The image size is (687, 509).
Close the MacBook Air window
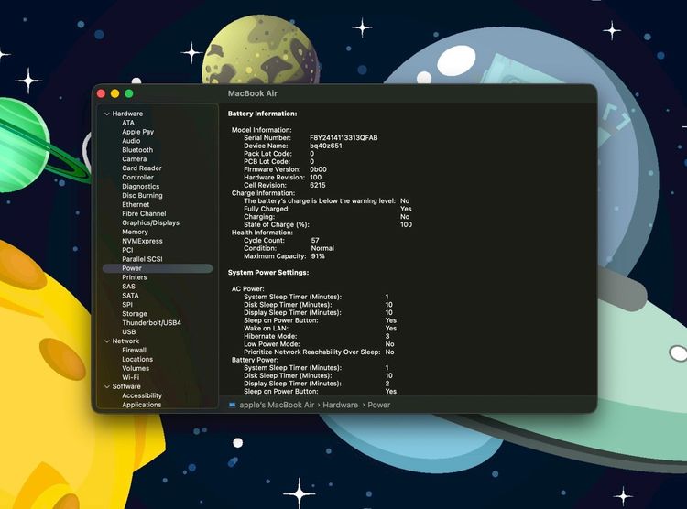click(101, 93)
